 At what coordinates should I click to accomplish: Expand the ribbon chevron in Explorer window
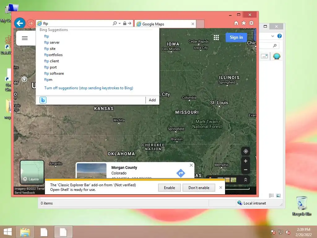click(x=272, y=36)
